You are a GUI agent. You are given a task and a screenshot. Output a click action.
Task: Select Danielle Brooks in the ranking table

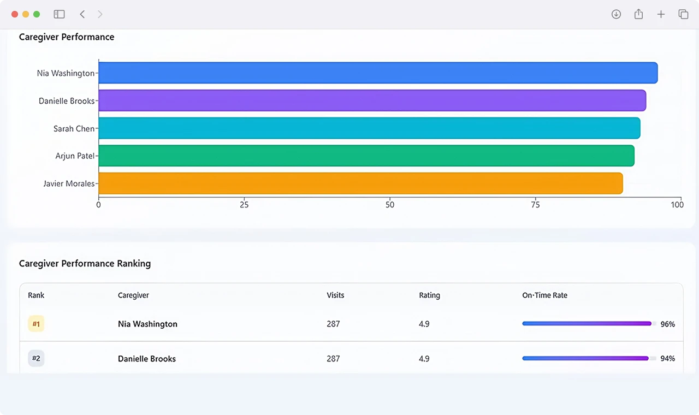(147, 359)
